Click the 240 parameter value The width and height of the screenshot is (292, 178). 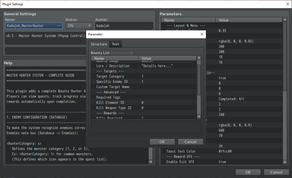(x=221, y=115)
